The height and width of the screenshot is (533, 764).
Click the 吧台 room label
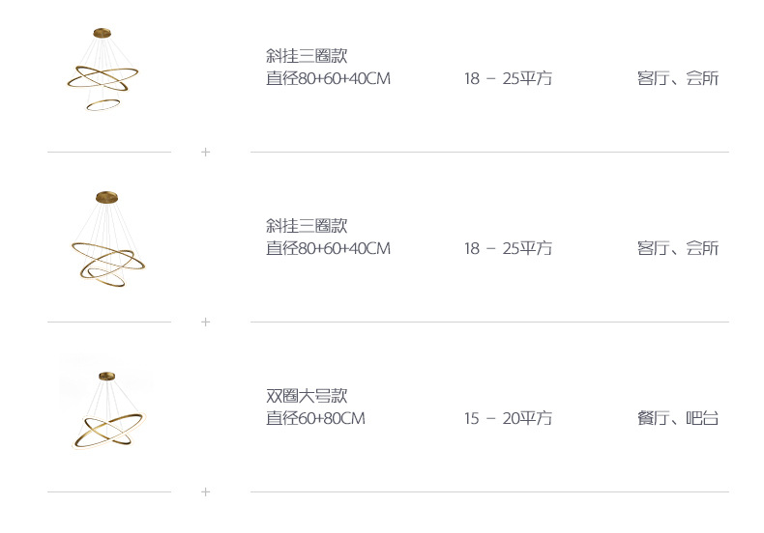click(x=702, y=418)
